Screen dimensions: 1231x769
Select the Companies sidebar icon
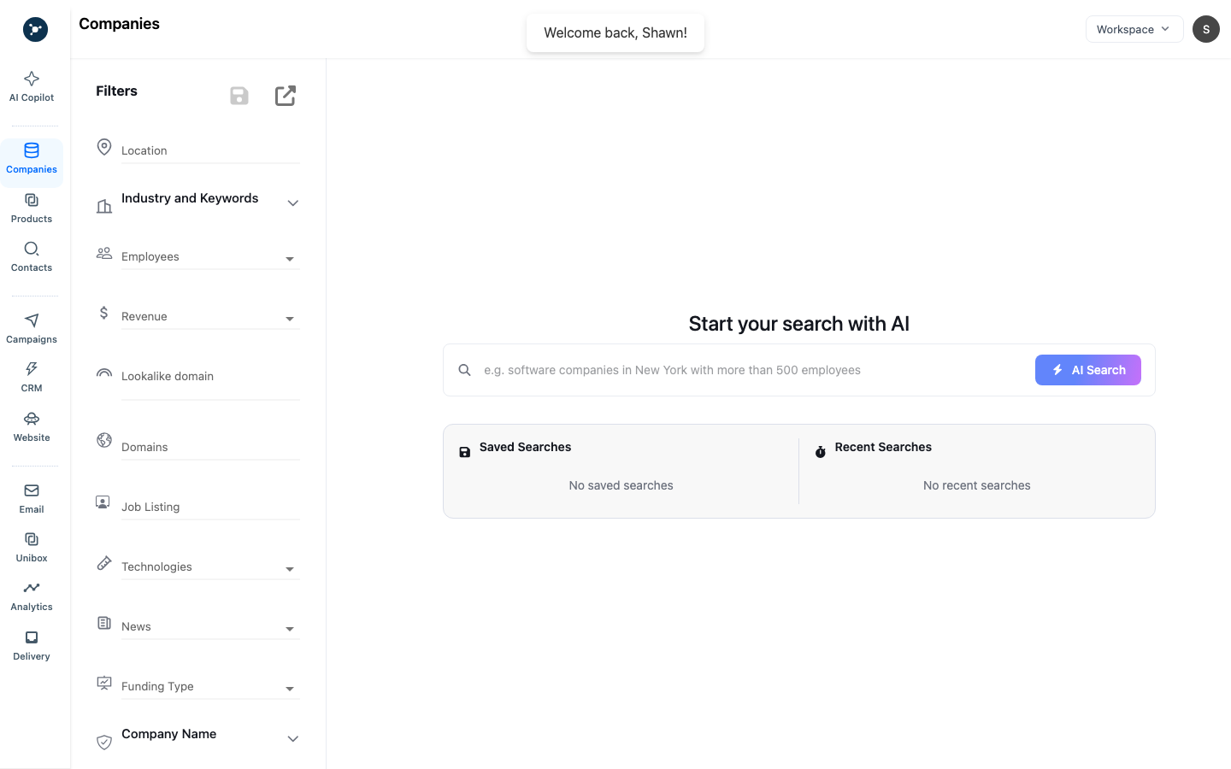32,150
